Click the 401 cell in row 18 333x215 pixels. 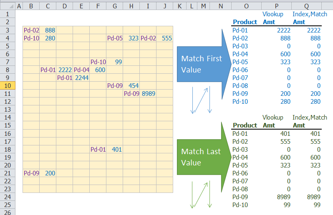(115, 149)
